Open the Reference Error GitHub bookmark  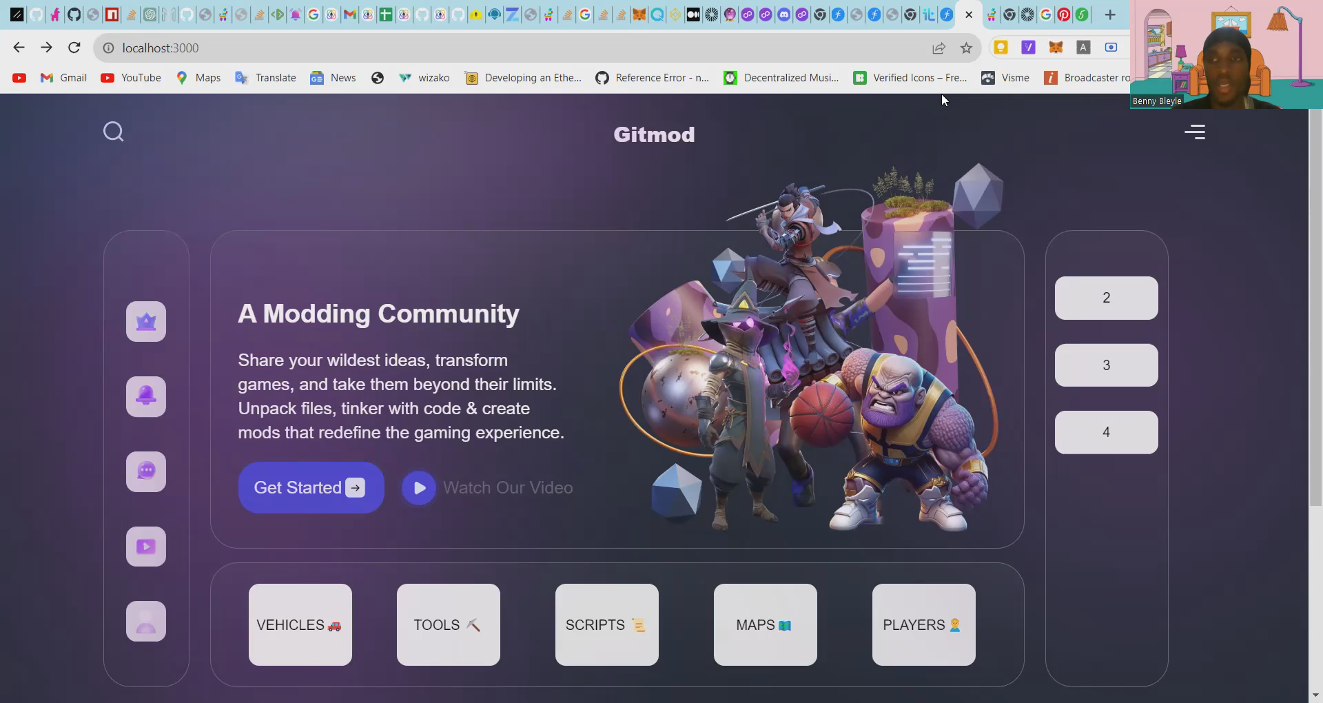click(x=652, y=78)
